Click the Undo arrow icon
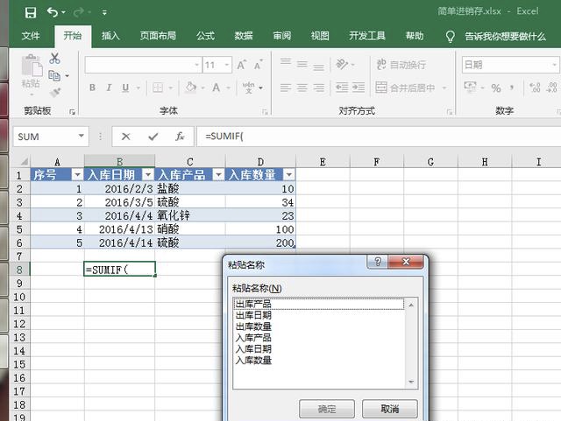 (x=53, y=12)
